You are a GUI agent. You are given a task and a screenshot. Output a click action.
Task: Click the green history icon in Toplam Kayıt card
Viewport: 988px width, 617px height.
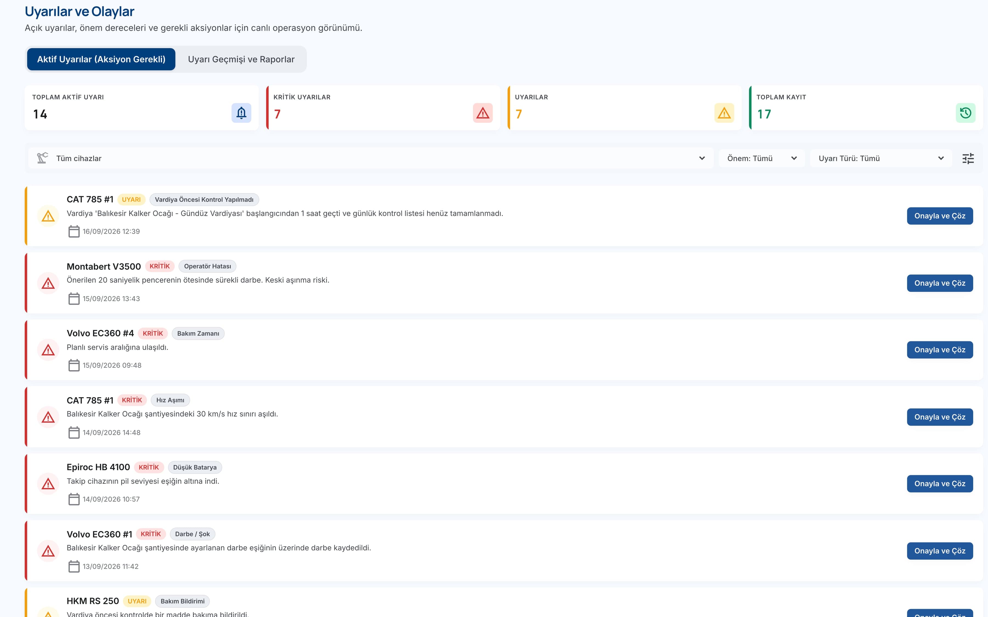tap(965, 113)
